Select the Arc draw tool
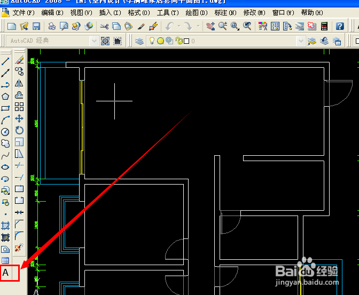Viewport: 359px width, 295px height. pyautogui.click(x=5, y=120)
